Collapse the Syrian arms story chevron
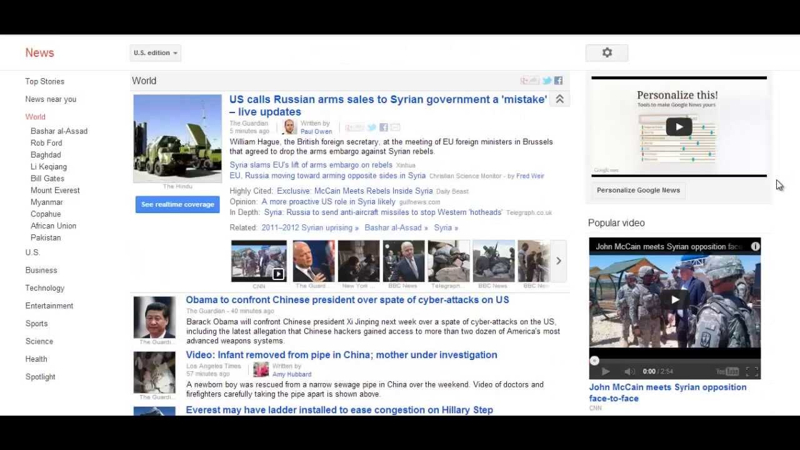This screenshot has width=800, height=450. click(x=559, y=99)
